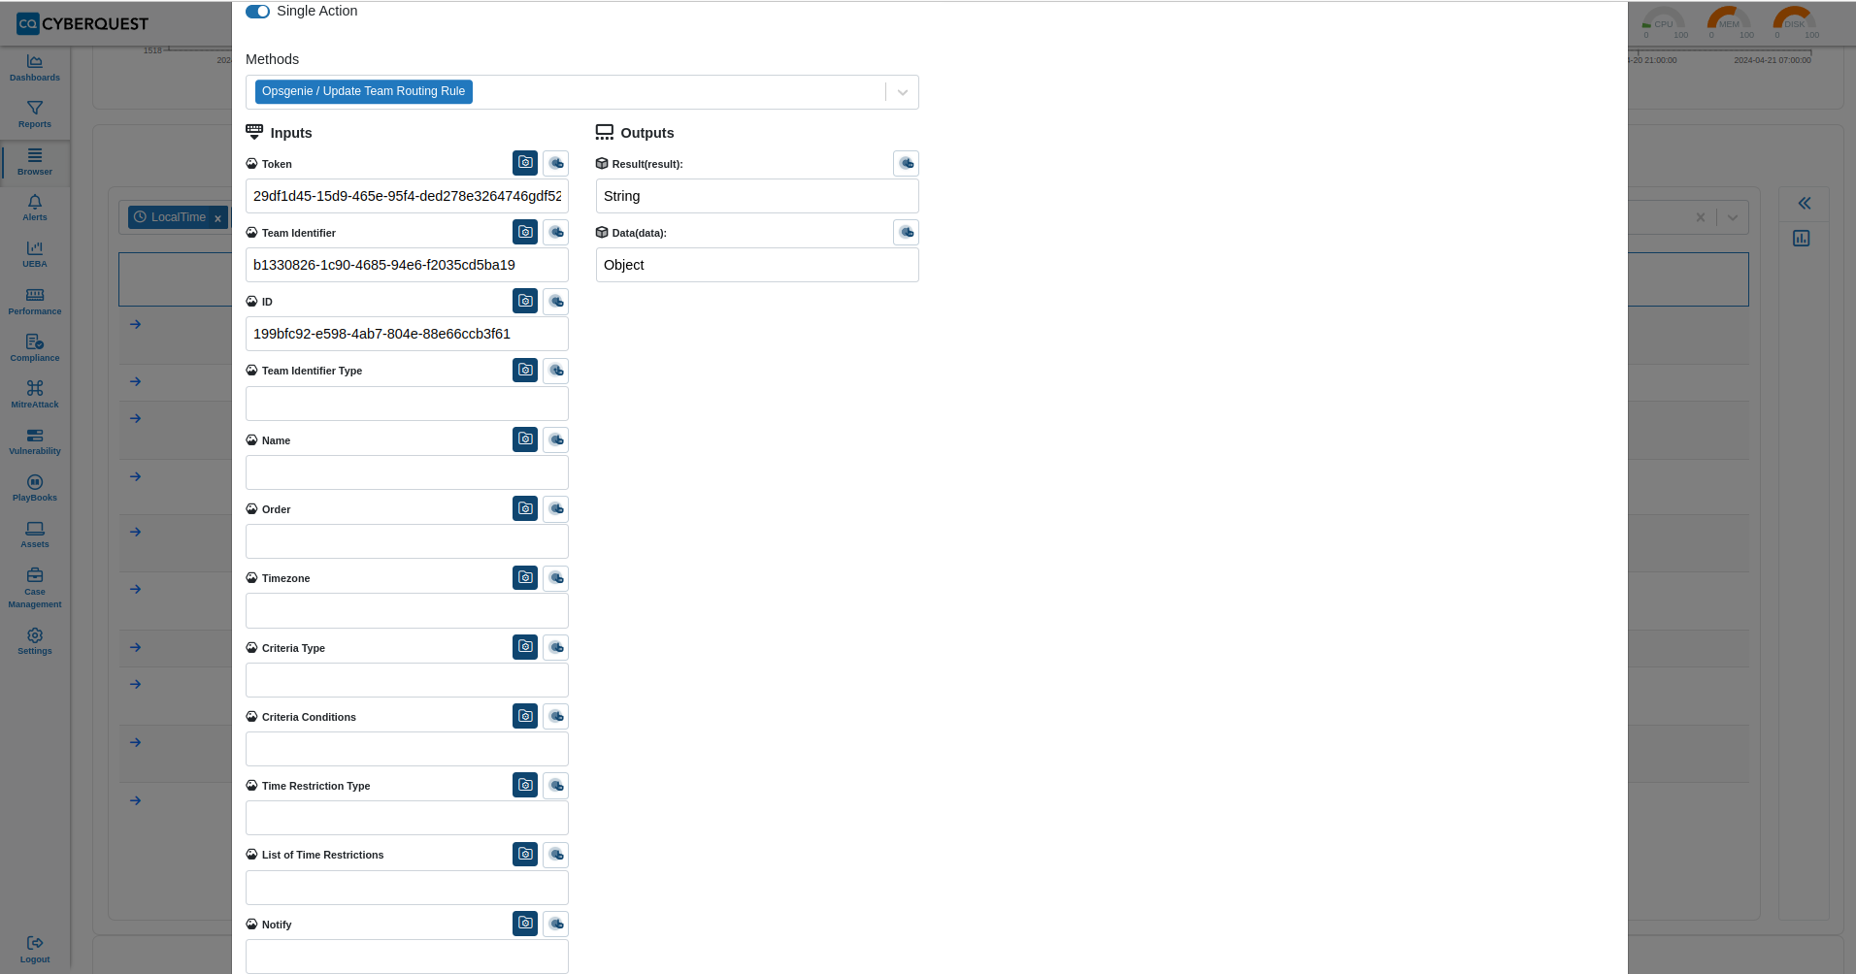
Task: Focus the Criteria Type input field
Action: [407, 680]
